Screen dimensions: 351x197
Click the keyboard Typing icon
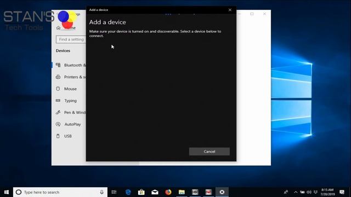(x=58, y=101)
